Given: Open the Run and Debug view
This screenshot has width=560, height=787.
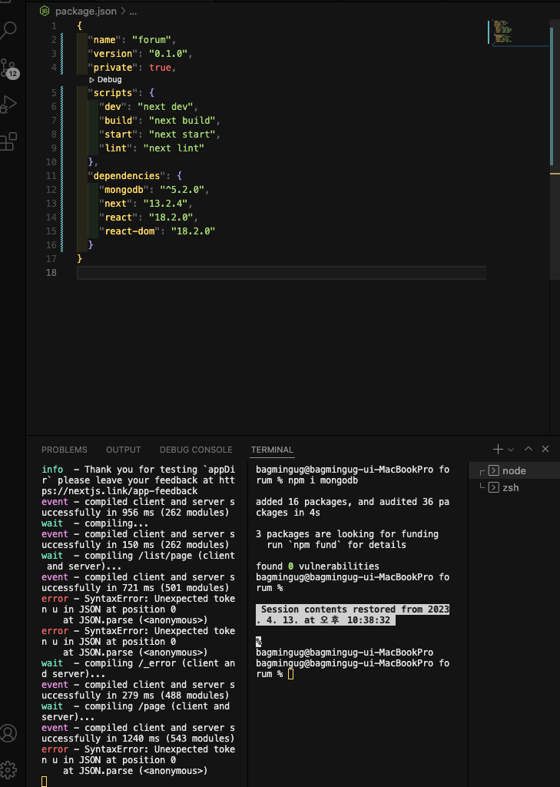Looking at the screenshot, I should 8,105.
